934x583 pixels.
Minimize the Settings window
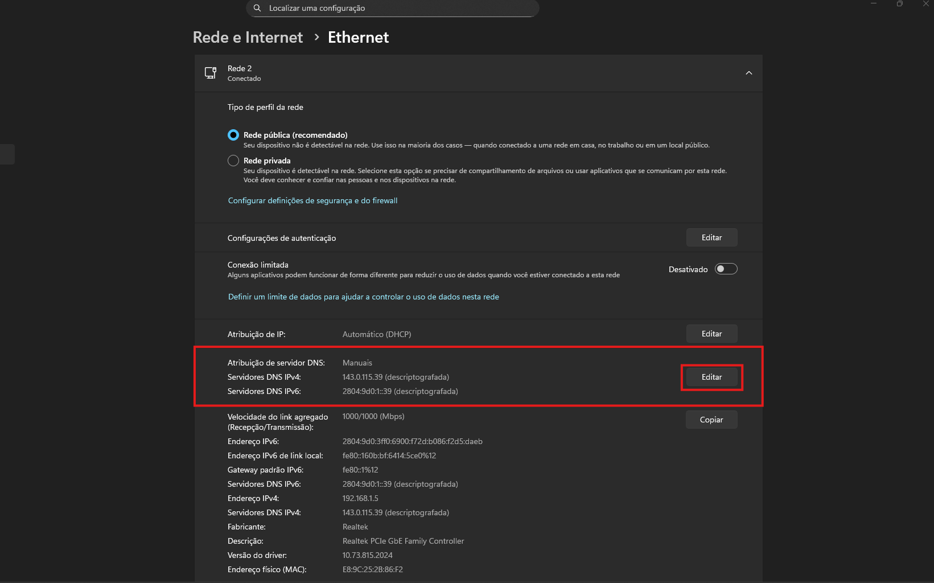click(874, 4)
